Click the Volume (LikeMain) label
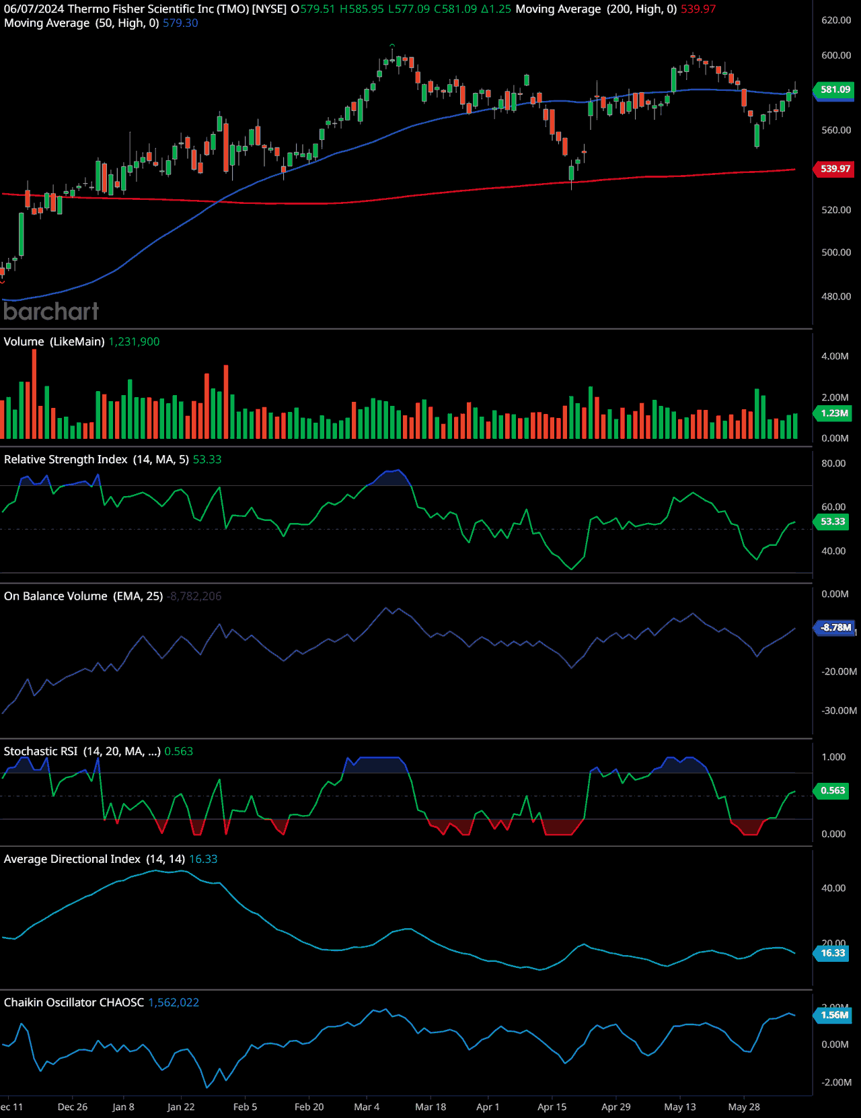The image size is (861, 1118). click(x=54, y=342)
